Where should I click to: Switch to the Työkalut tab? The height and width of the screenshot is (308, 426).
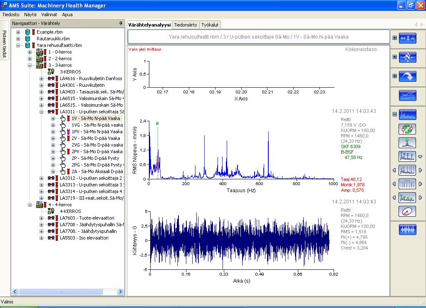[210, 25]
